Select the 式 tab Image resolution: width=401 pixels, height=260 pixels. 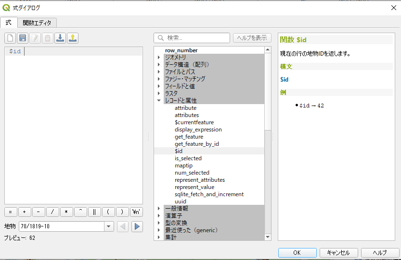(9, 23)
